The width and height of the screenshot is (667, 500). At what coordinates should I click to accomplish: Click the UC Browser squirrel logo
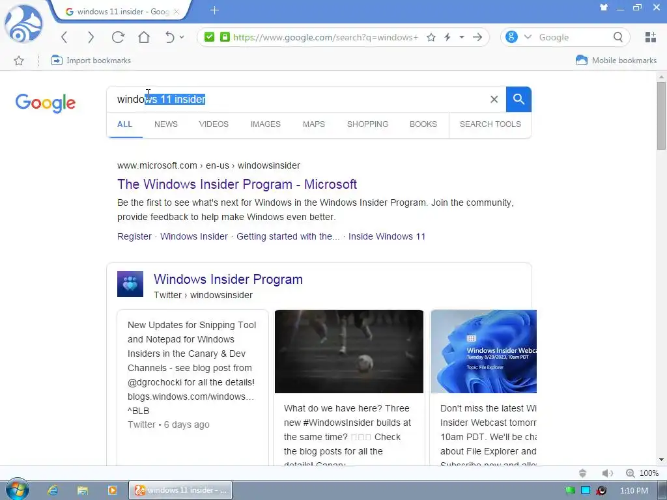coord(23,24)
